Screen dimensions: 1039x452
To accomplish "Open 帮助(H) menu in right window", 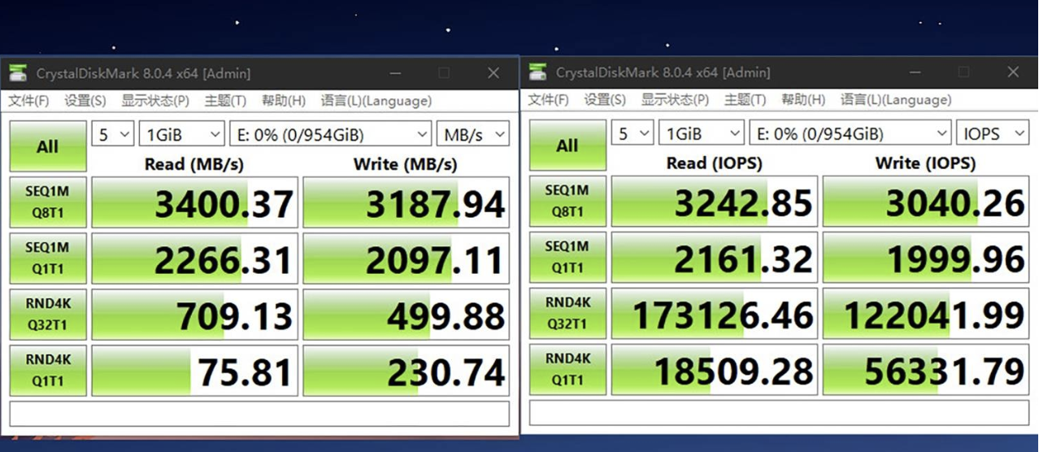I will 803,100.
